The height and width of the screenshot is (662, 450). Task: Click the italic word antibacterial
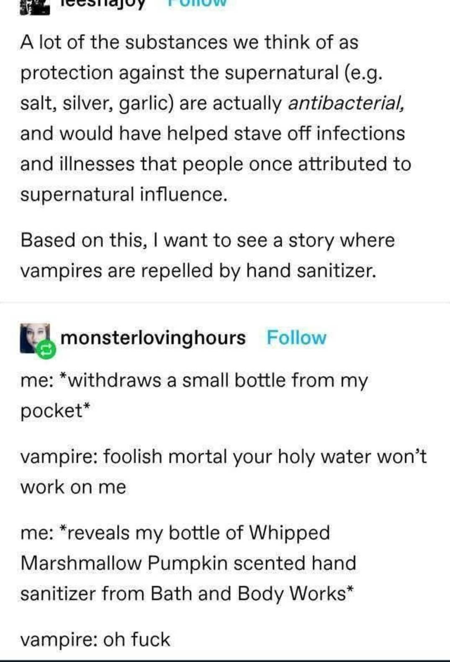coord(346,103)
